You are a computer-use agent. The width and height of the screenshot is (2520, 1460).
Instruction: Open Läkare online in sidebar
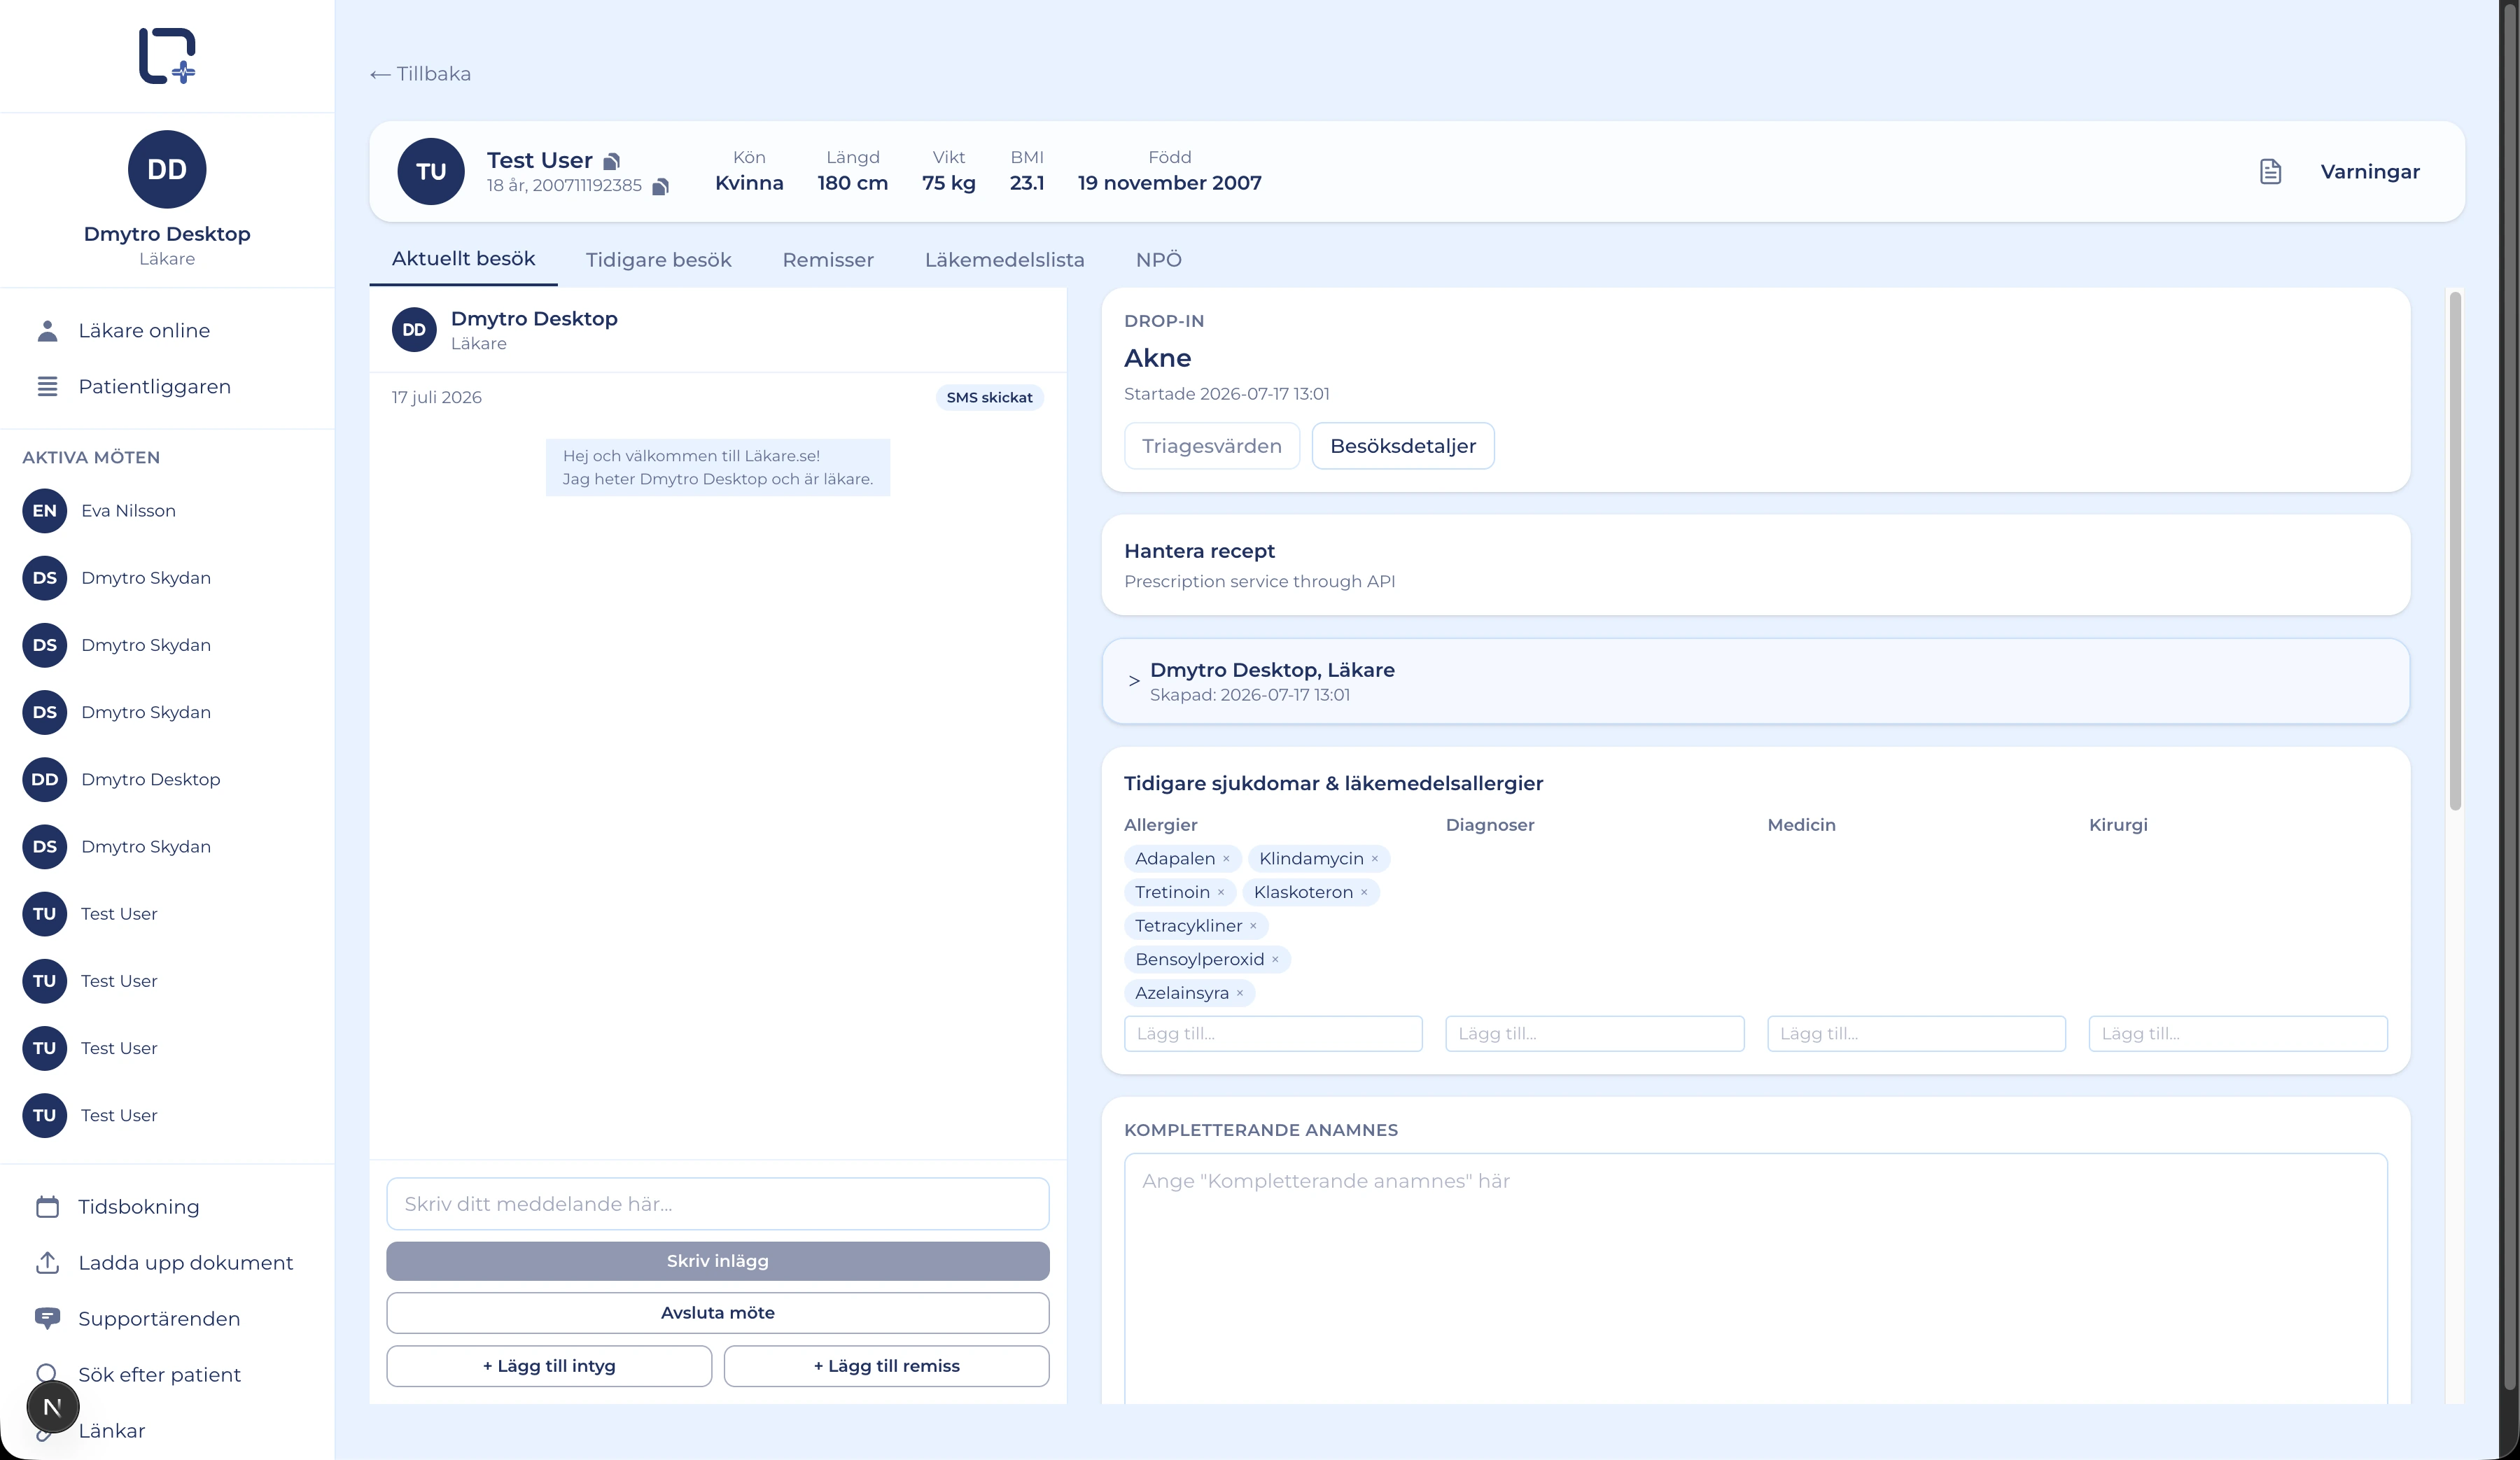(x=144, y=331)
